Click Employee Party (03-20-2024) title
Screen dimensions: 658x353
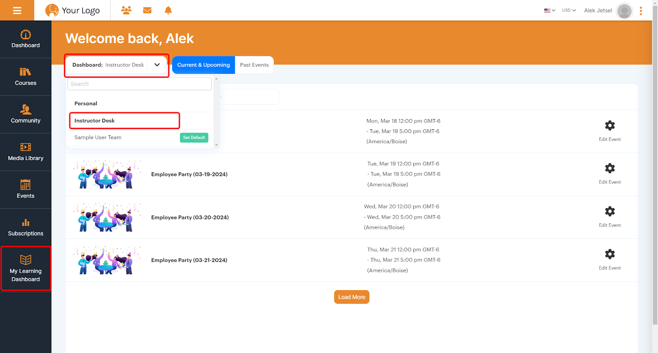click(x=190, y=218)
